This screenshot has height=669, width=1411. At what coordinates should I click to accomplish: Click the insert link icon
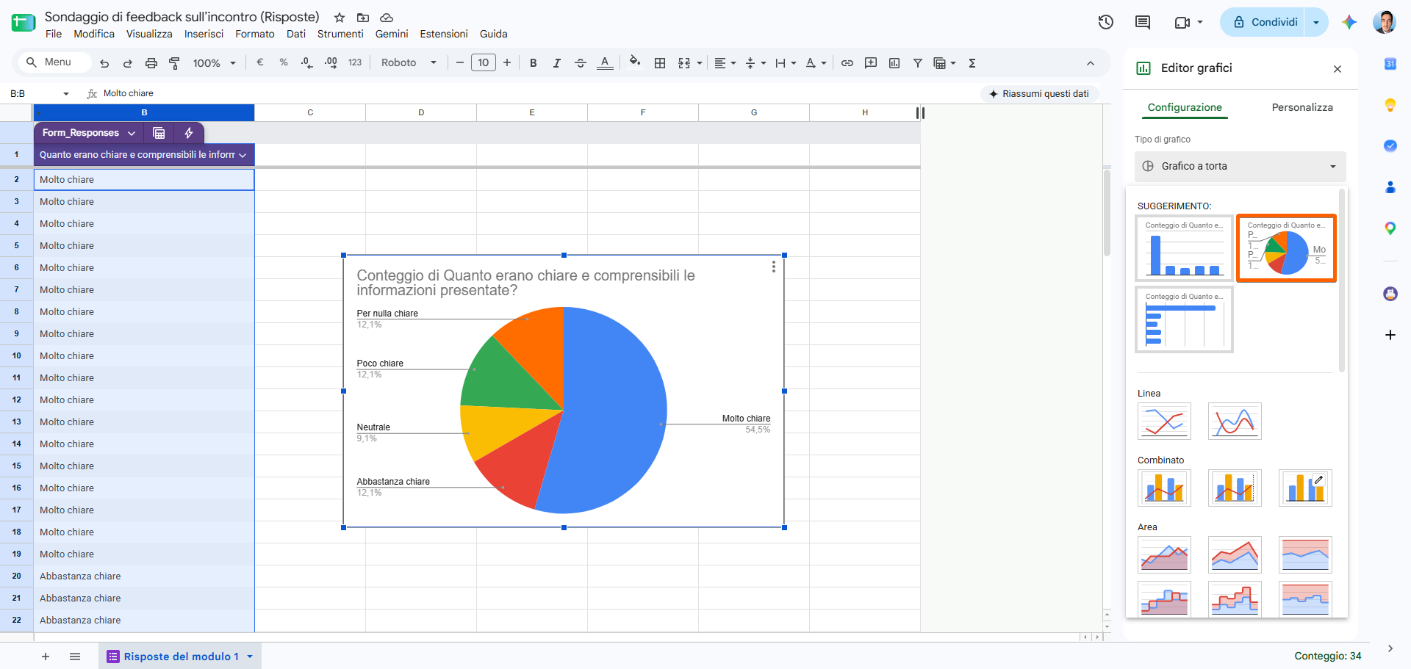(x=847, y=63)
